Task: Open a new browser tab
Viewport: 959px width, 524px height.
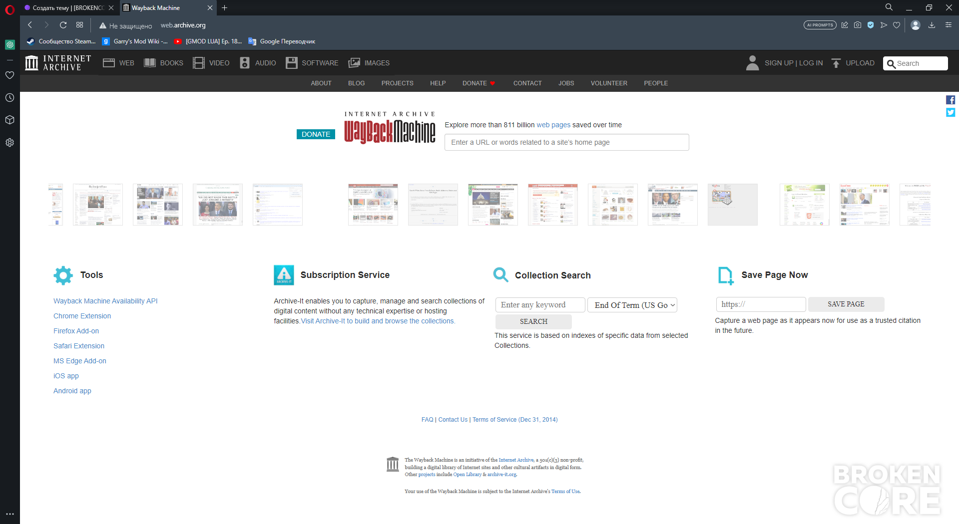Action: coord(225,8)
